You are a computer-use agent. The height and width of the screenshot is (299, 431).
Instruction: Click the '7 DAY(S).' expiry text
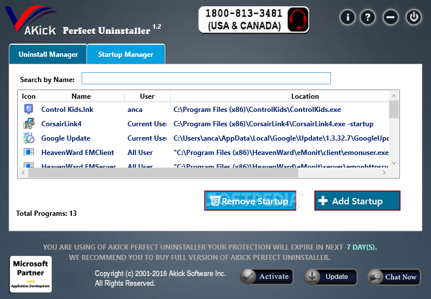tap(361, 247)
